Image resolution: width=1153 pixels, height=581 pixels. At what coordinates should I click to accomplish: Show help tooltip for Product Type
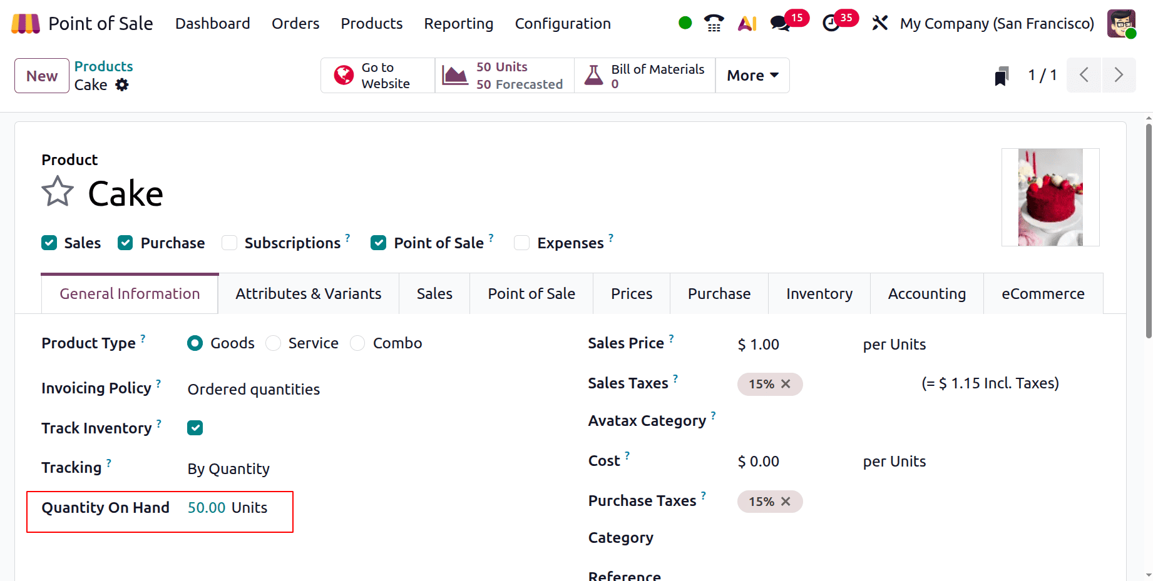pyautogui.click(x=143, y=338)
